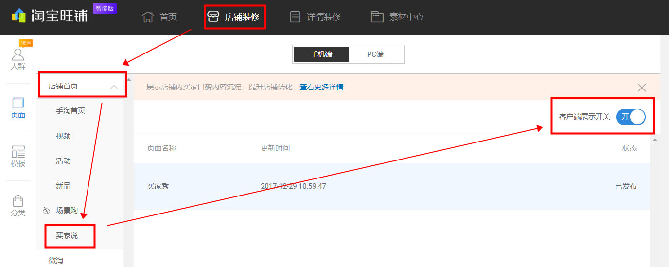Click 状态 column header
669x267 pixels.
coord(630,148)
